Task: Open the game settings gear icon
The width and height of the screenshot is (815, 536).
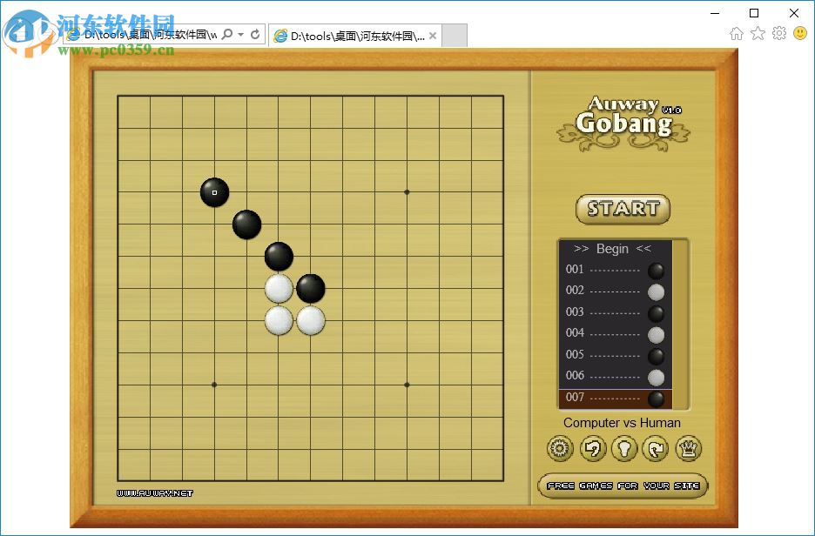Action: coord(559,448)
